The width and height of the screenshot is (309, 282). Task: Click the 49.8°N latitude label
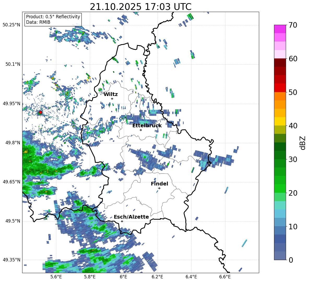coord(13,143)
